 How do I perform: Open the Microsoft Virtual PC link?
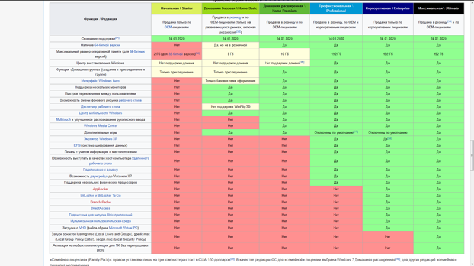coord(123,228)
